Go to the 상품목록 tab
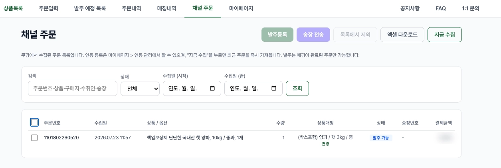The height and width of the screenshot is (168, 501). click(13, 8)
